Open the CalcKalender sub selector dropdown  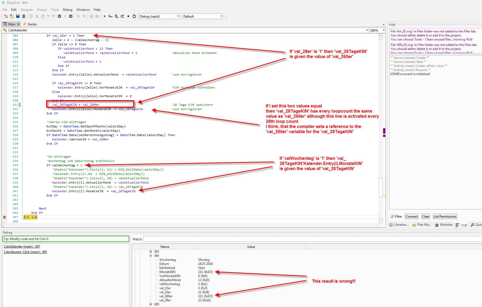[x=367, y=30]
